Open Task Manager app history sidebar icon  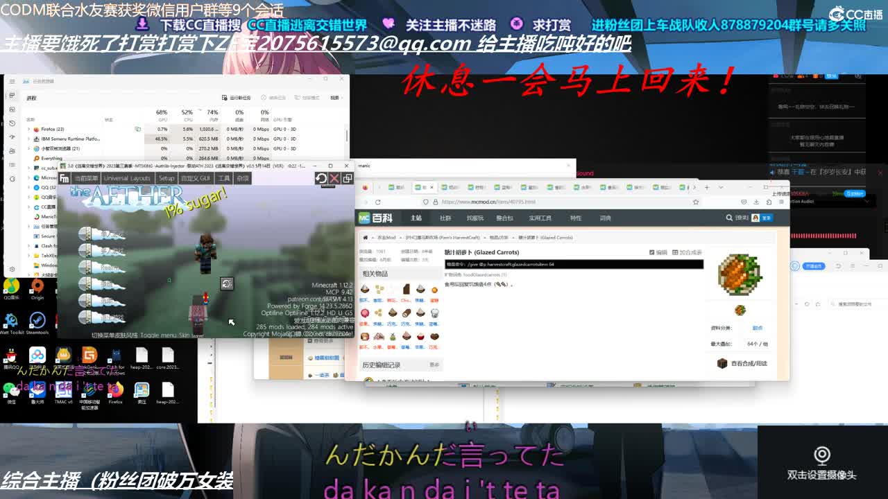[x=12, y=123]
